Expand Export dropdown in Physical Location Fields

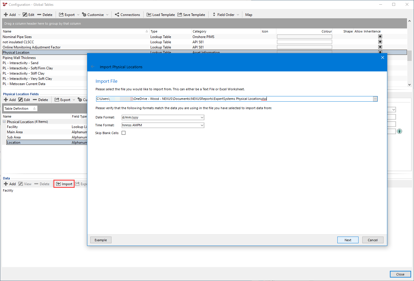74,100
